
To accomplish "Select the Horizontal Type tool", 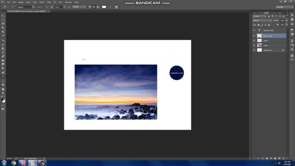I will tap(3, 77).
